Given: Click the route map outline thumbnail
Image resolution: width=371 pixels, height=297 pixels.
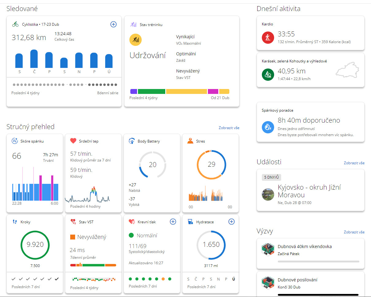Looking at the screenshot, I should [x=347, y=71].
